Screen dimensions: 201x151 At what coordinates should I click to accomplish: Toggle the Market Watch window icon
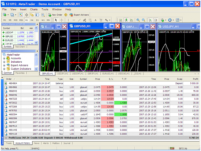[x=21, y=15]
